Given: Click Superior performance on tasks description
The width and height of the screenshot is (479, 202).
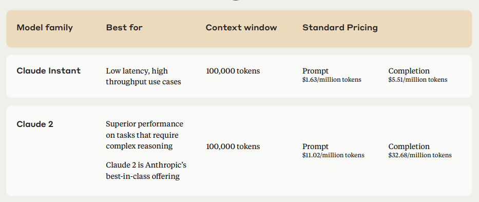Looking at the screenshot, I should click(x=144, y=135).
